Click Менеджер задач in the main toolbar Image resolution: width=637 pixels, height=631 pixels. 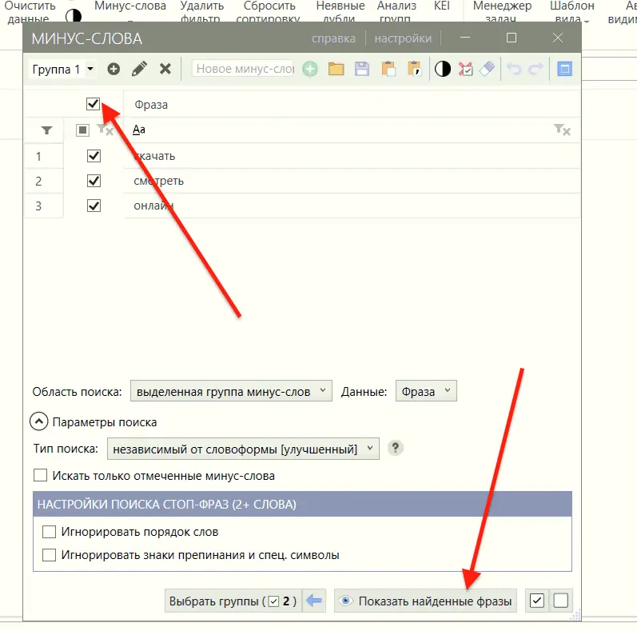click(502, 12)
